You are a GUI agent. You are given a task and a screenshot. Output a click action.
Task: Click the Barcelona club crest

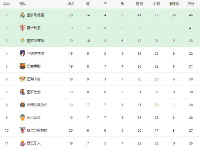coord(22,66)
